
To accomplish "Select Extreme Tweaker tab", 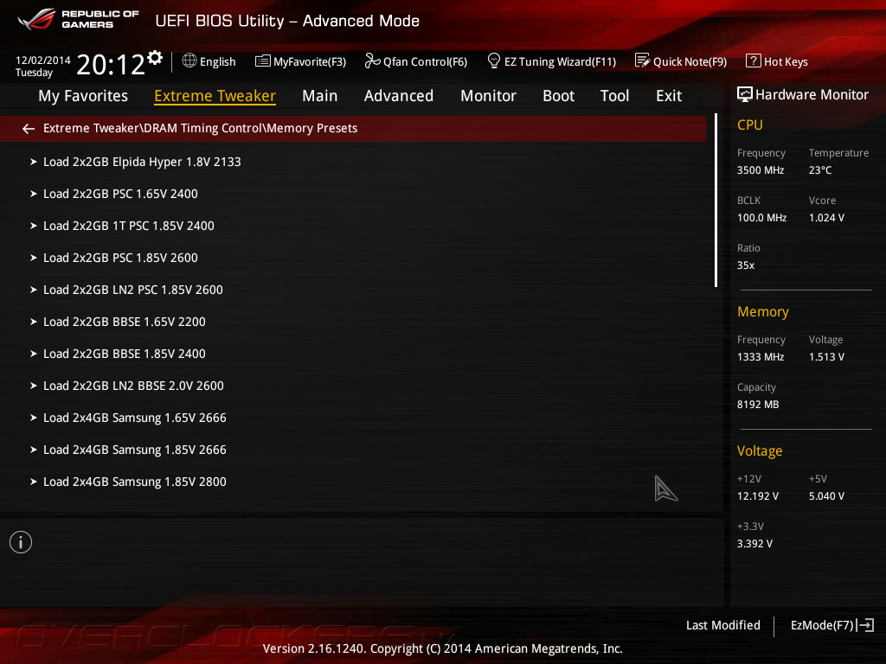I will point(215,96).
